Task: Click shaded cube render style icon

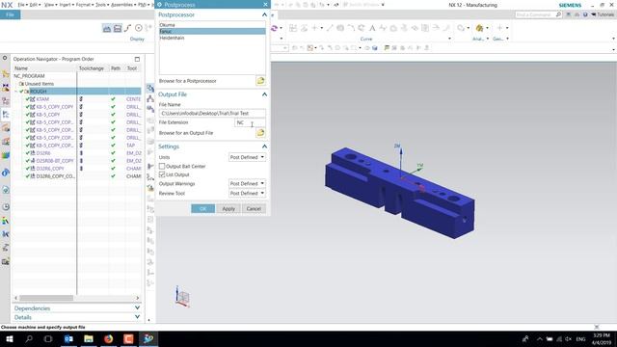Action: 375,48
